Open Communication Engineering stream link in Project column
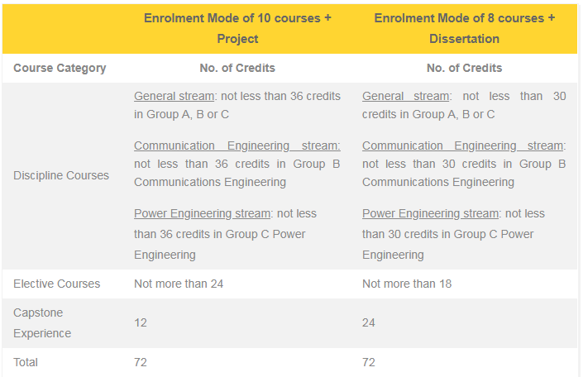The height and width of the screenshot is (377, 583). 237,146
